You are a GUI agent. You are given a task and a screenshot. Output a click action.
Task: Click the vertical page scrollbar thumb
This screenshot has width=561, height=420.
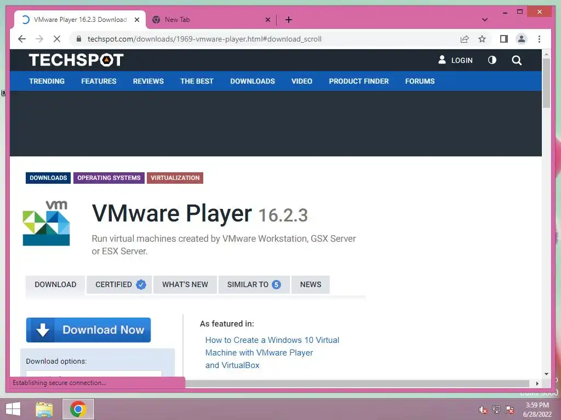pos(546,83)
